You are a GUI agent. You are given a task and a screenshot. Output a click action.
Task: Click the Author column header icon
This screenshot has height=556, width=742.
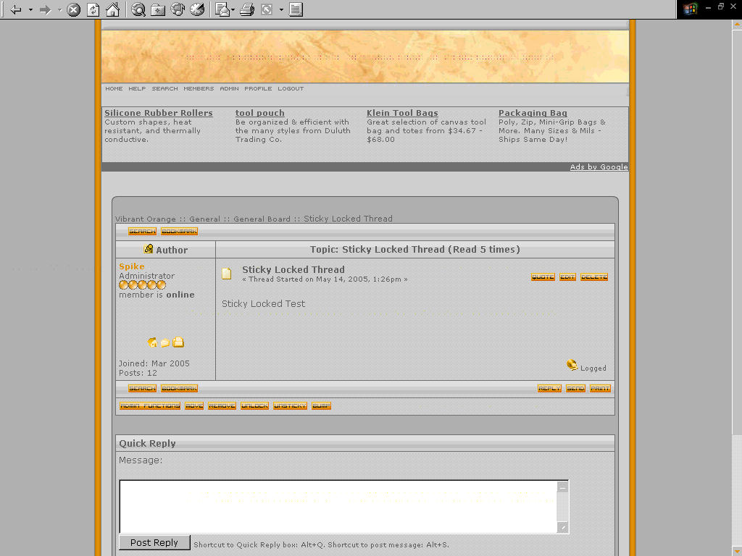(x=149, y=249)
